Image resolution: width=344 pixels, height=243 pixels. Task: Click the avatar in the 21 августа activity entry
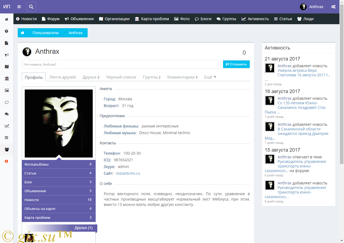270,68
